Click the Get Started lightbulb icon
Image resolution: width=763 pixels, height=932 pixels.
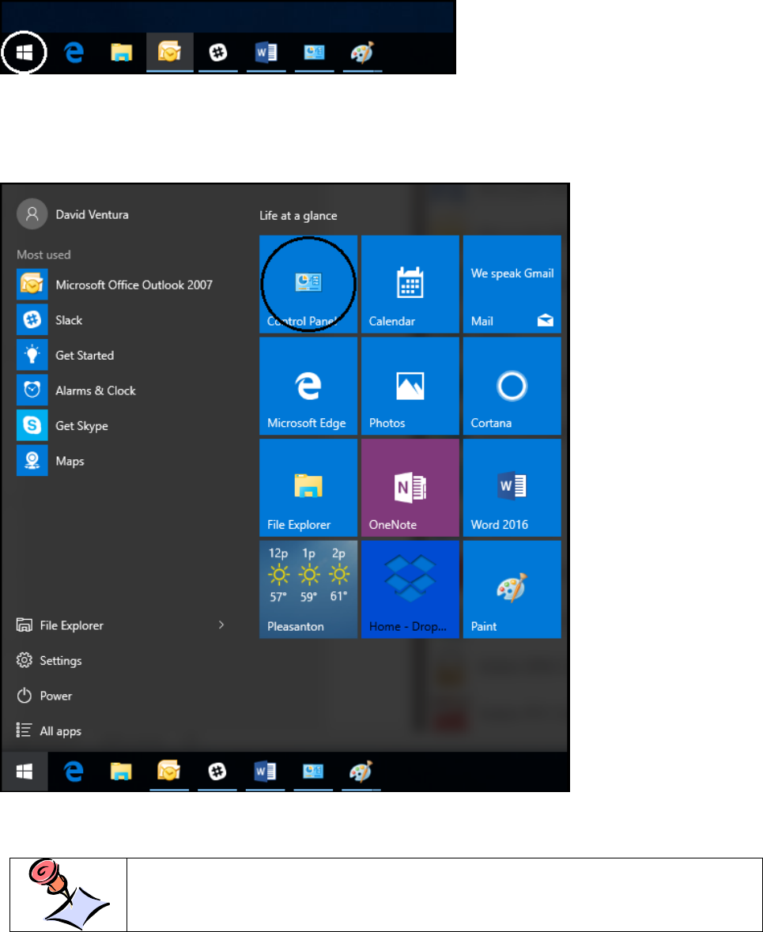tap(32, 355)
